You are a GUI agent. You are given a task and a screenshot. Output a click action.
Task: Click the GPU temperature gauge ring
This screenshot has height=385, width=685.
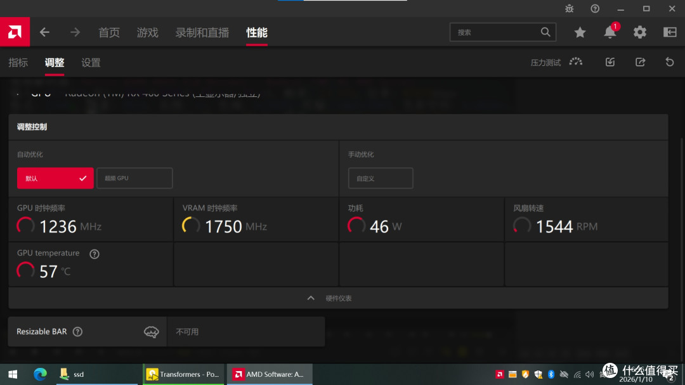(x=25, y=270)
